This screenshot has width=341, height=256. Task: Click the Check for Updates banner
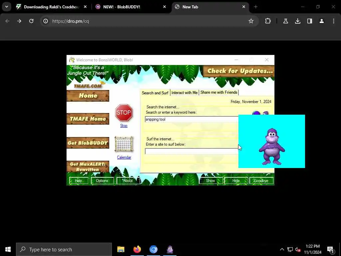point(238,71)
